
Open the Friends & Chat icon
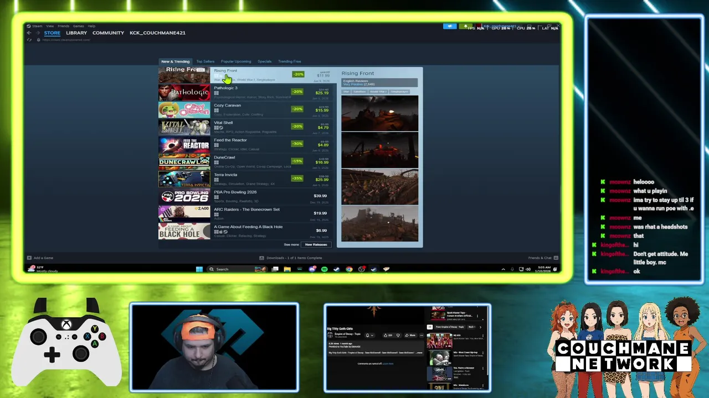pyautogui.click(x=556, y=258)
